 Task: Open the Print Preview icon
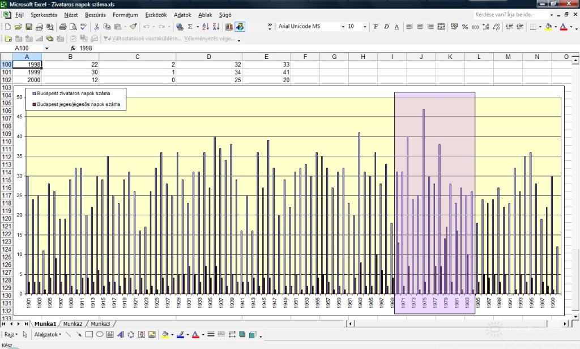click(74, 27)
